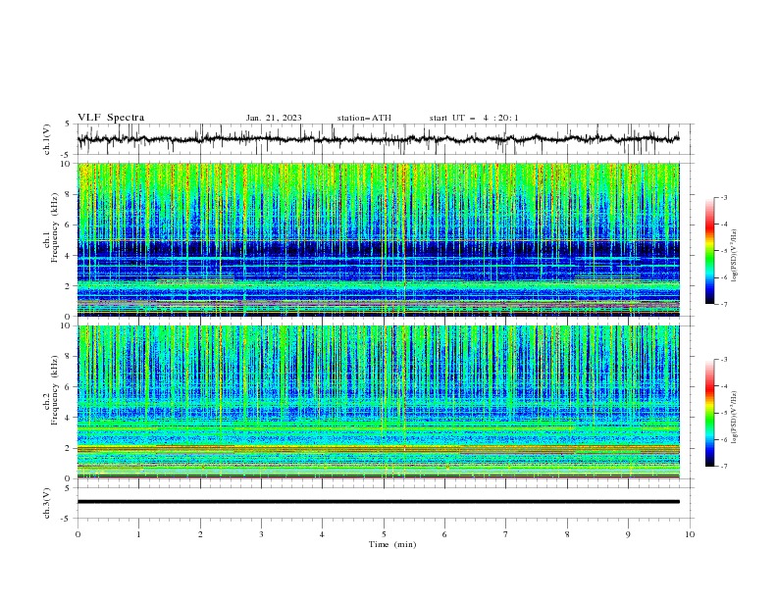Viewport: 777px width, 600px height.
Task: Click the 'start UT = 4:20:1' text
Action: 474,118
